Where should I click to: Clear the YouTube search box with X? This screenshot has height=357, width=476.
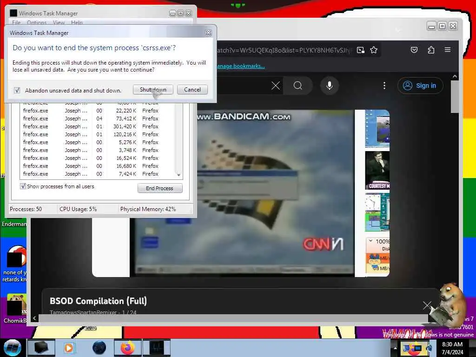coord(275,86)
